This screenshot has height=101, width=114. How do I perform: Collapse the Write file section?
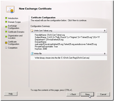coord(105,54)
